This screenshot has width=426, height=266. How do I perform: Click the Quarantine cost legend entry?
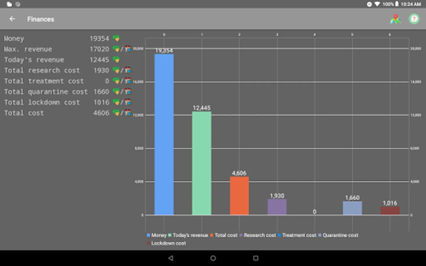(x=338, y=235)
